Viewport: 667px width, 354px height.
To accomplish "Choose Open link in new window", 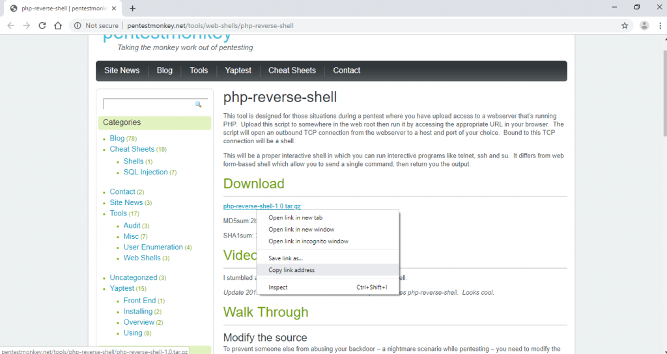I will (x=328, y=230).
